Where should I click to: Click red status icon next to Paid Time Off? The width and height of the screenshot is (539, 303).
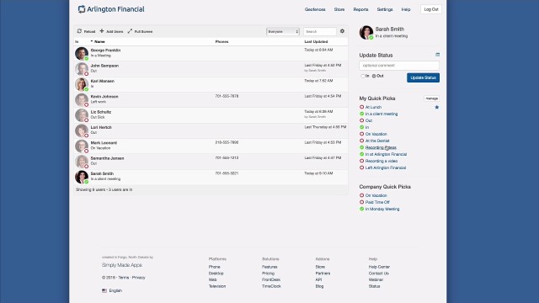point(361,202)
